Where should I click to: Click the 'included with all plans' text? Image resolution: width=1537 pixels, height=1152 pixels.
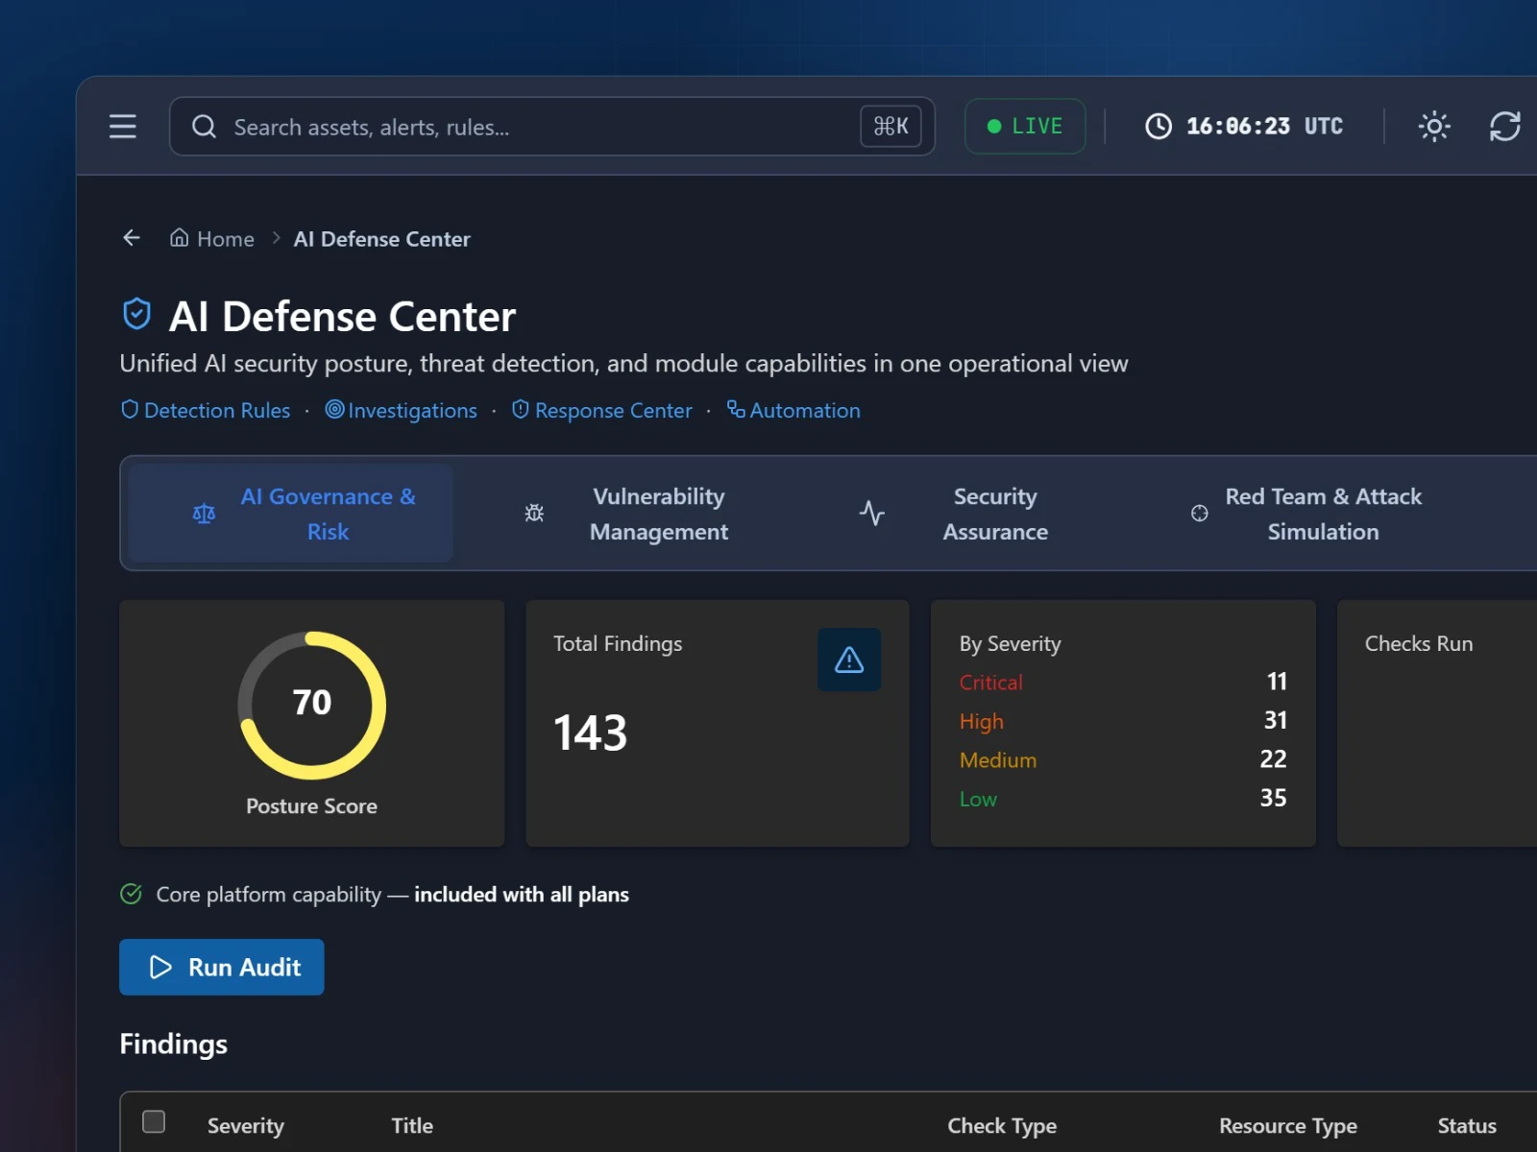tap(522, 895)
